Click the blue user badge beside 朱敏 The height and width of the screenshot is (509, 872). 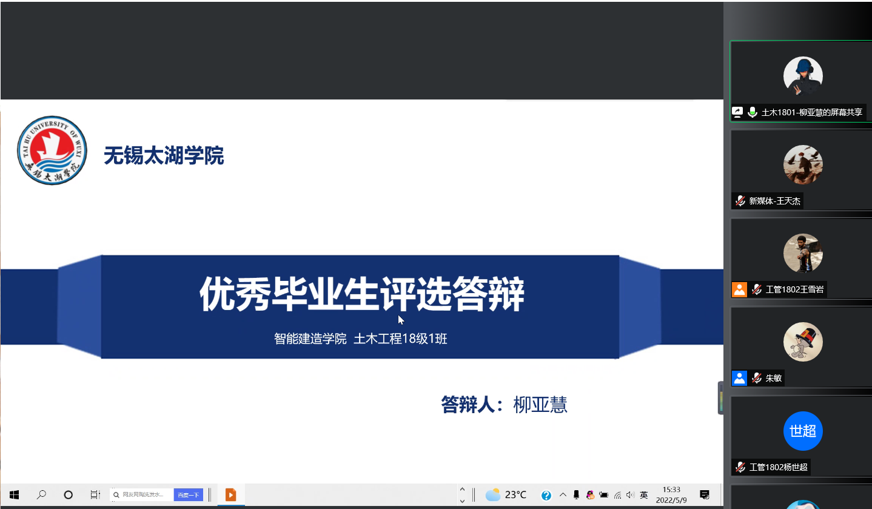coord(739,378)
